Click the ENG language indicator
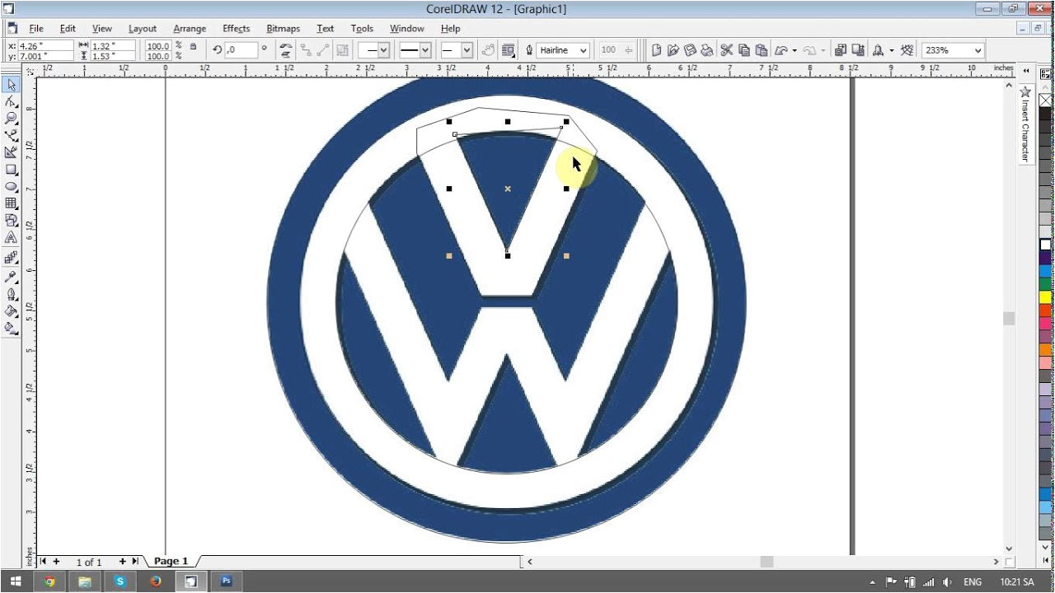Viewport: 1055px width, 593px height. tap(973, 581)
